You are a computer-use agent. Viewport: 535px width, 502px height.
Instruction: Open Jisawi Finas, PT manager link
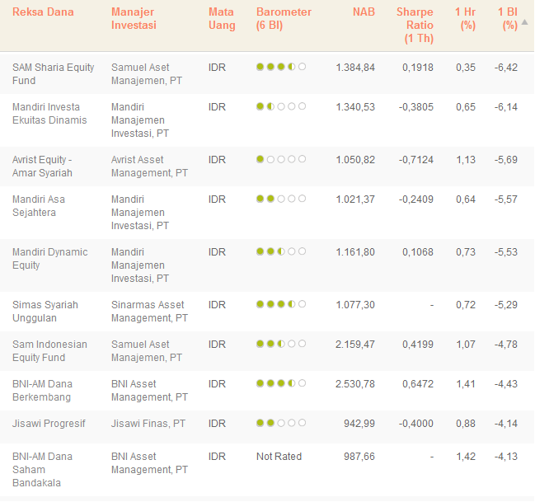[x=148, y=423]
